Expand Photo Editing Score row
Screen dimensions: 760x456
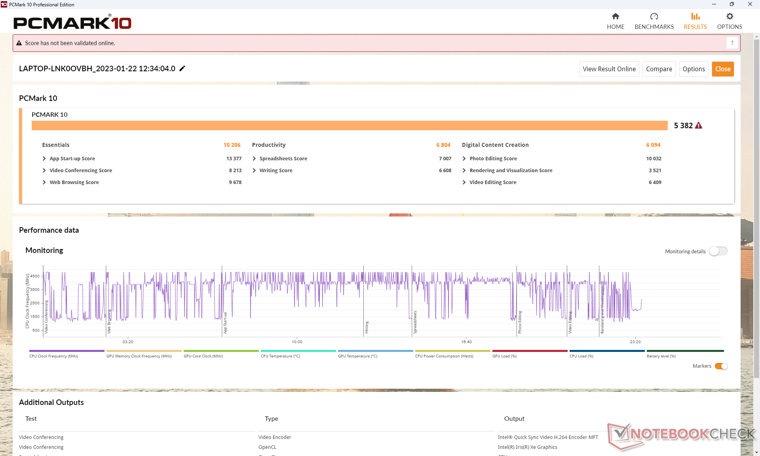[x=464, y=159]
